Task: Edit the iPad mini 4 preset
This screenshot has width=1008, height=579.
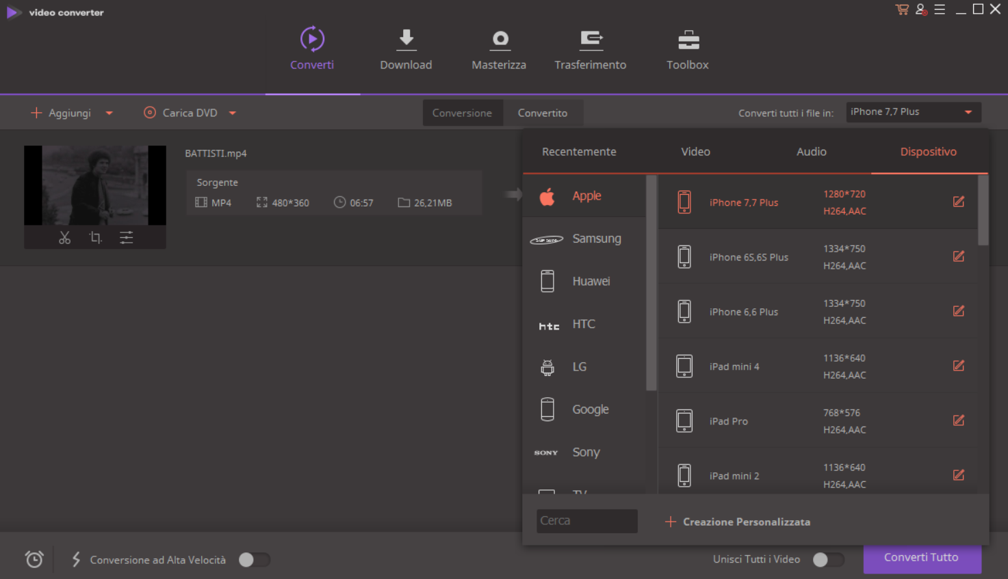Action: click(x=959, y=366)
